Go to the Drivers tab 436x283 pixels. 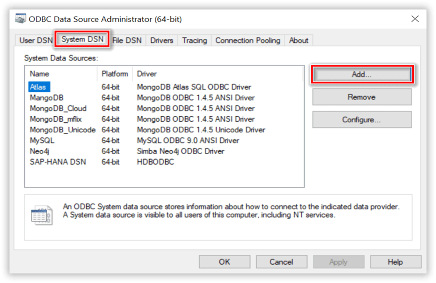click(162, 40)
